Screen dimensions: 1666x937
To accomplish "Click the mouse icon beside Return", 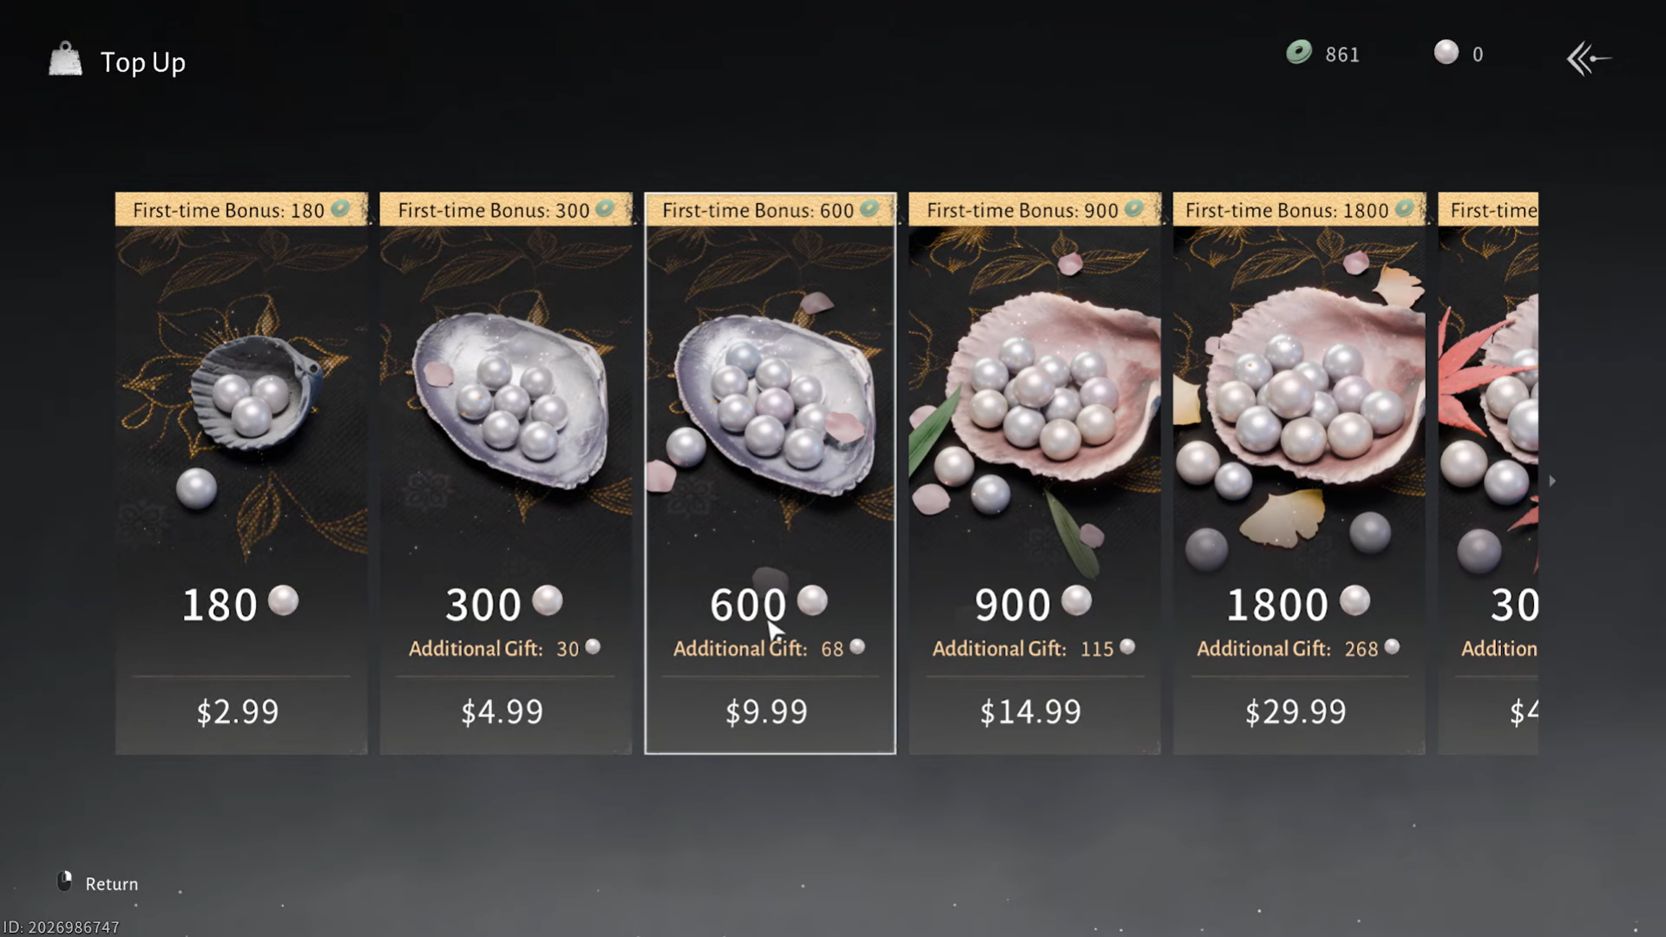I will [x=64, y=881].
